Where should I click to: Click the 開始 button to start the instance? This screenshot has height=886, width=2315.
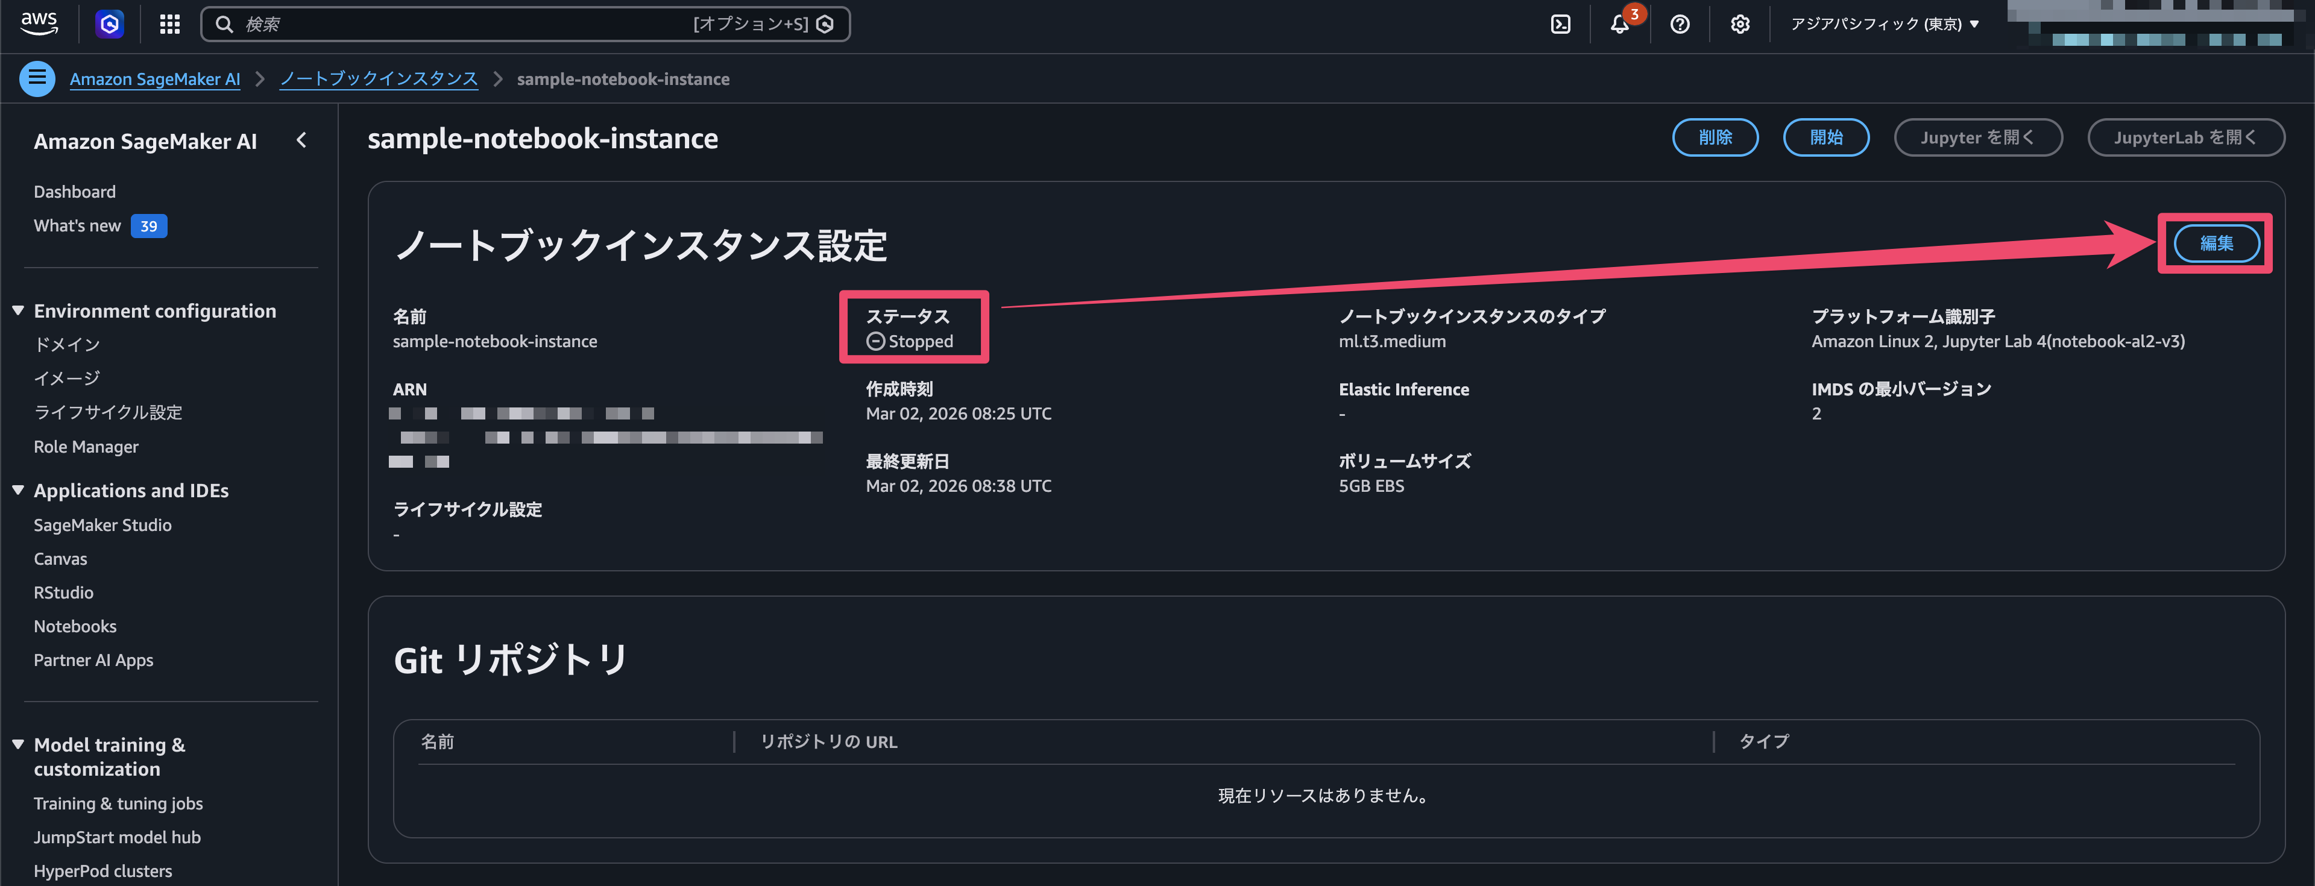[x=1826, y=137]
